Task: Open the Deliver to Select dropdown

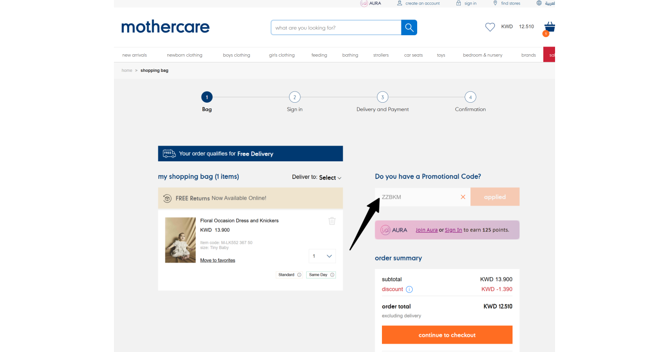Action: tap(330, 177)
